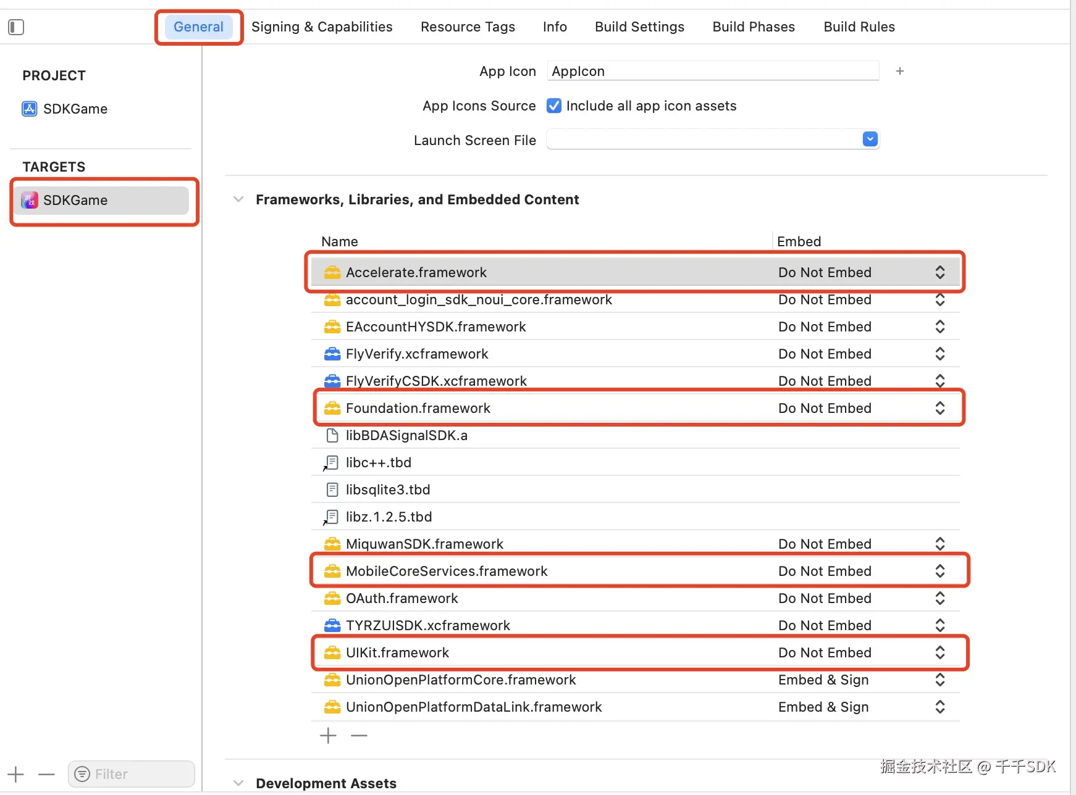Expand the Development Assets section
This screenshot has width=1076, height=795.
[238, 783]
